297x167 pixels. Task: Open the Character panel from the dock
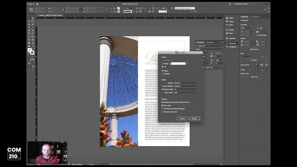point(231,43)
